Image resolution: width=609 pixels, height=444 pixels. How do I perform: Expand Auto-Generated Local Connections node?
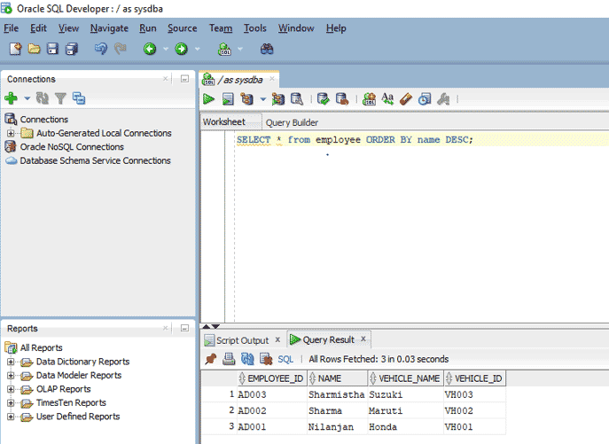11,134
